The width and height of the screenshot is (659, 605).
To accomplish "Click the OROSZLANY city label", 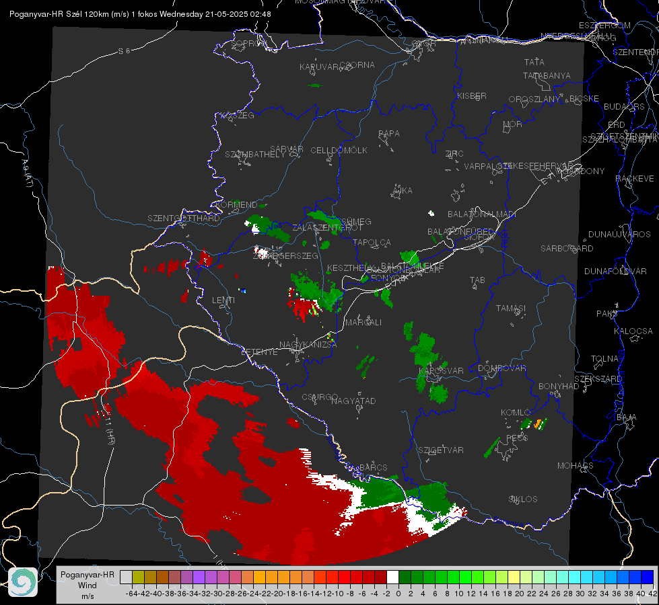I will coord(534,99).
